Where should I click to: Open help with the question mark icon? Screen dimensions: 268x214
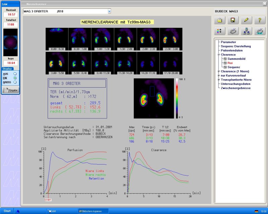click(x=259, y=20)
